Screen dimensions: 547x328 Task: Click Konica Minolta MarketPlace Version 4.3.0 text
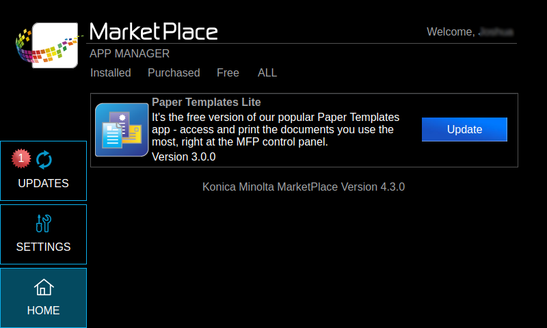[304, 187]
